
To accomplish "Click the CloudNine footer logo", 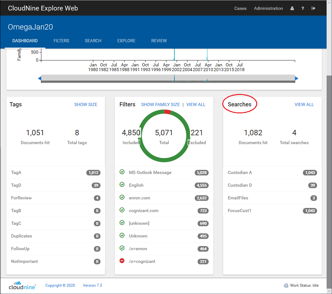I will 22,285.
